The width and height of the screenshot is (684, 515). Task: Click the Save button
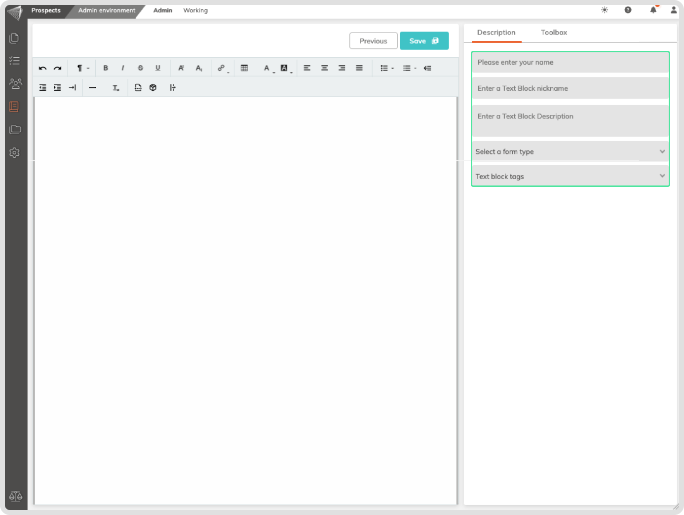(424, 41)
